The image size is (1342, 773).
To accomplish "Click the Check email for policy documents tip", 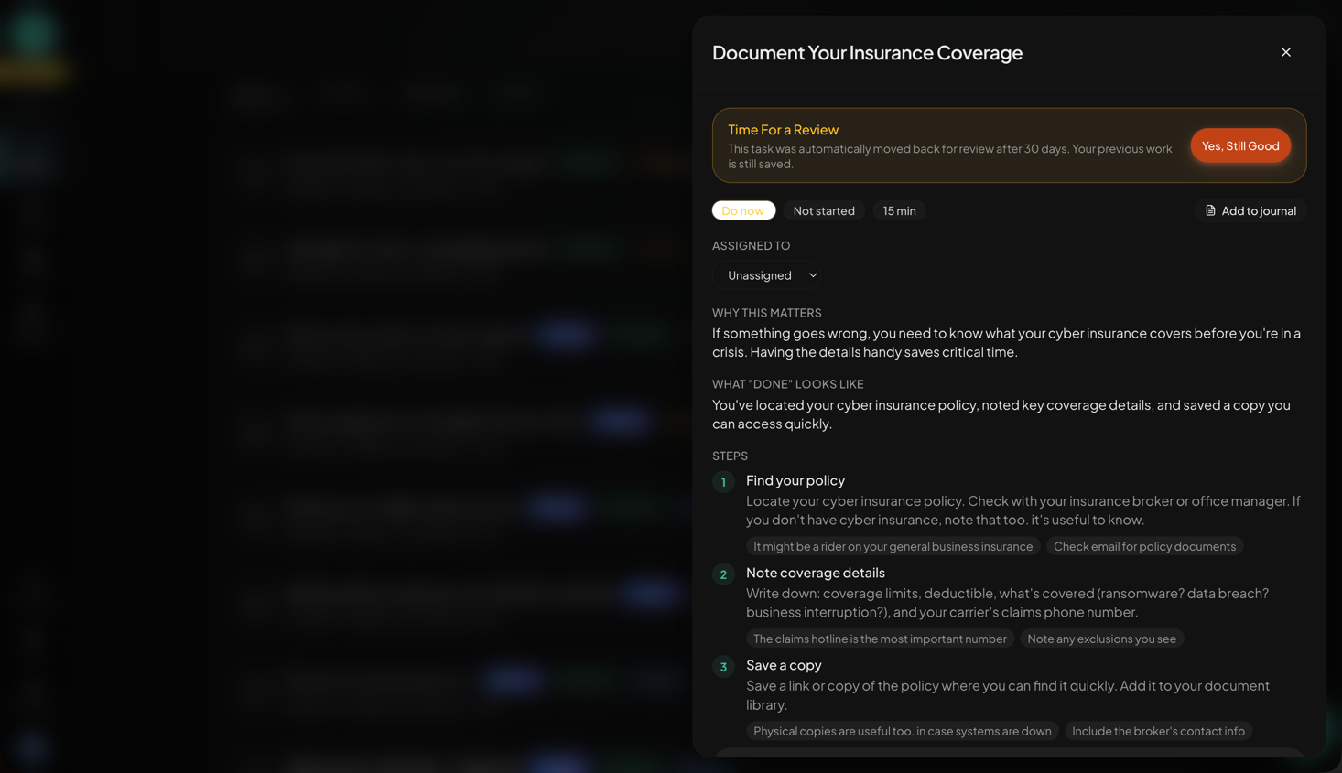I will coord(1144,546).
